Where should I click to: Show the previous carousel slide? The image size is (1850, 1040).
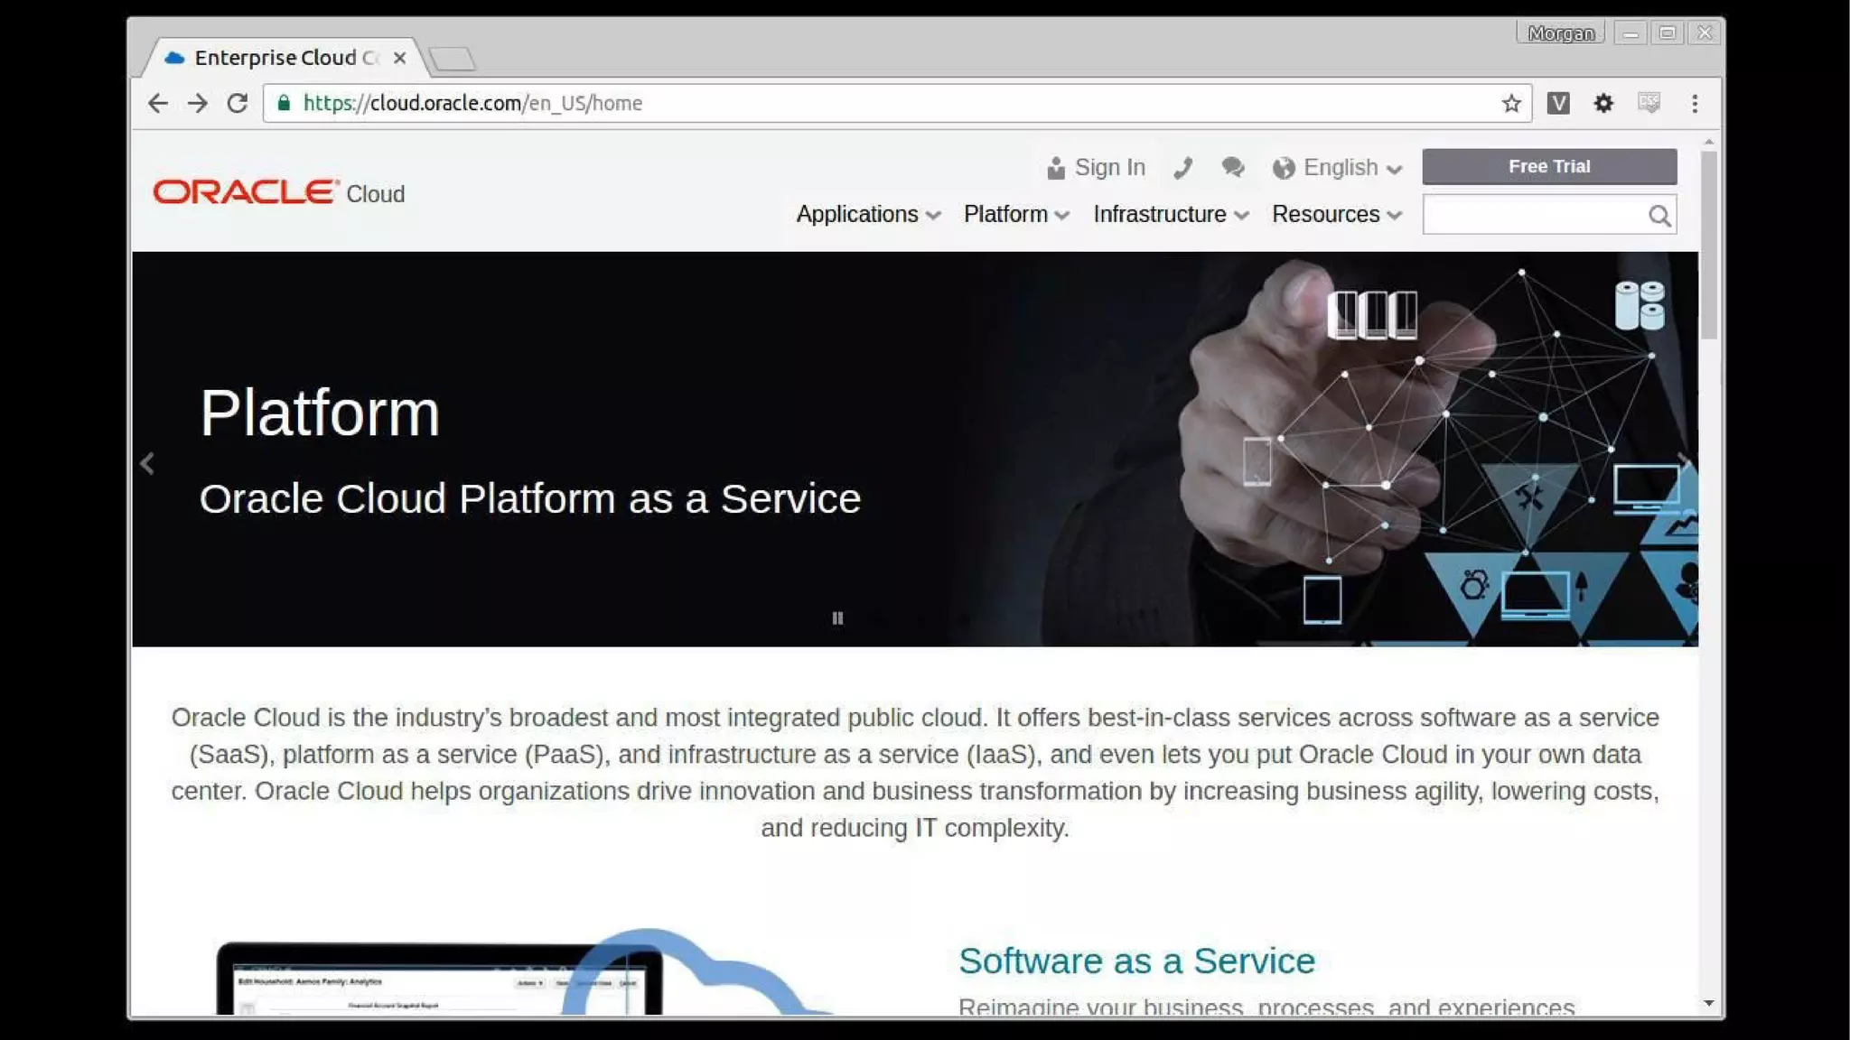click(x=147, y=464)
